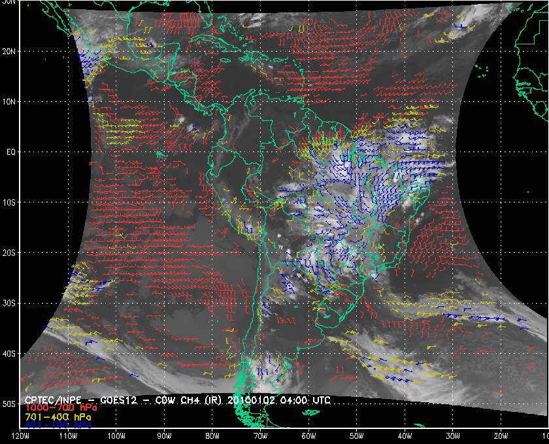This screenshot has height=444, width=549.
Task: Select the 50W longitude label
Action: pos(357,436)
